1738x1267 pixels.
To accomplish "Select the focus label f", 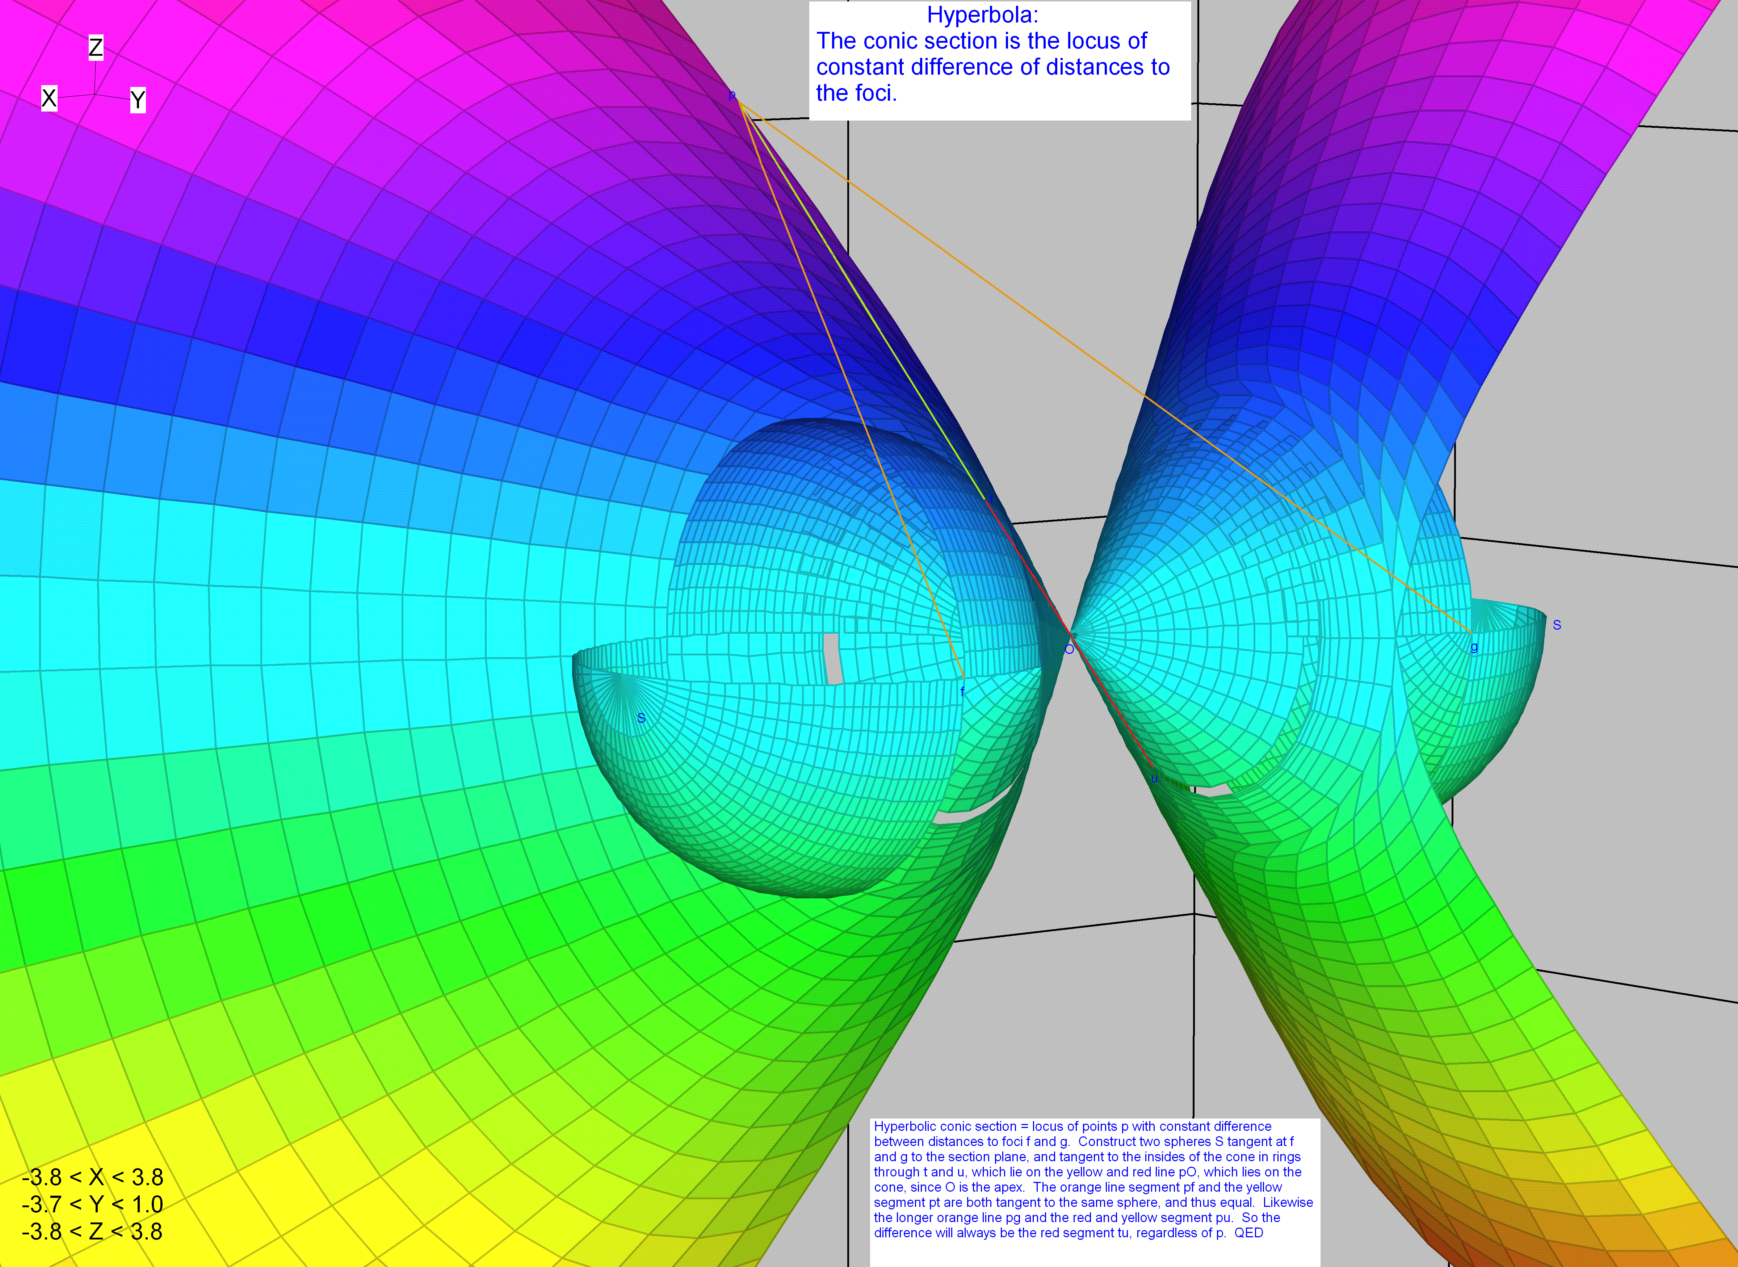I will (x=962, y=692).
